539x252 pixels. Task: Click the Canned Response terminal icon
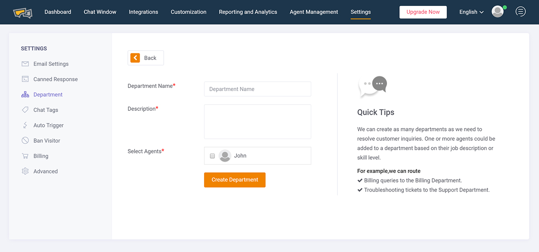click(25, 79)
